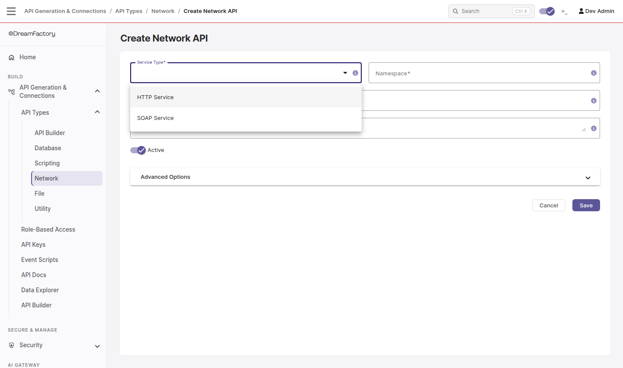The height and width of the screenshot is (368, 623).
Task: Click the Dev Admin account name
Action: [600, 11]
